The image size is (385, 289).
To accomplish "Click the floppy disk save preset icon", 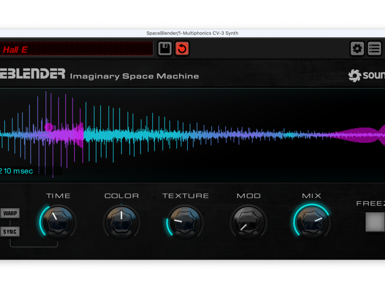I will coord(165,49).
